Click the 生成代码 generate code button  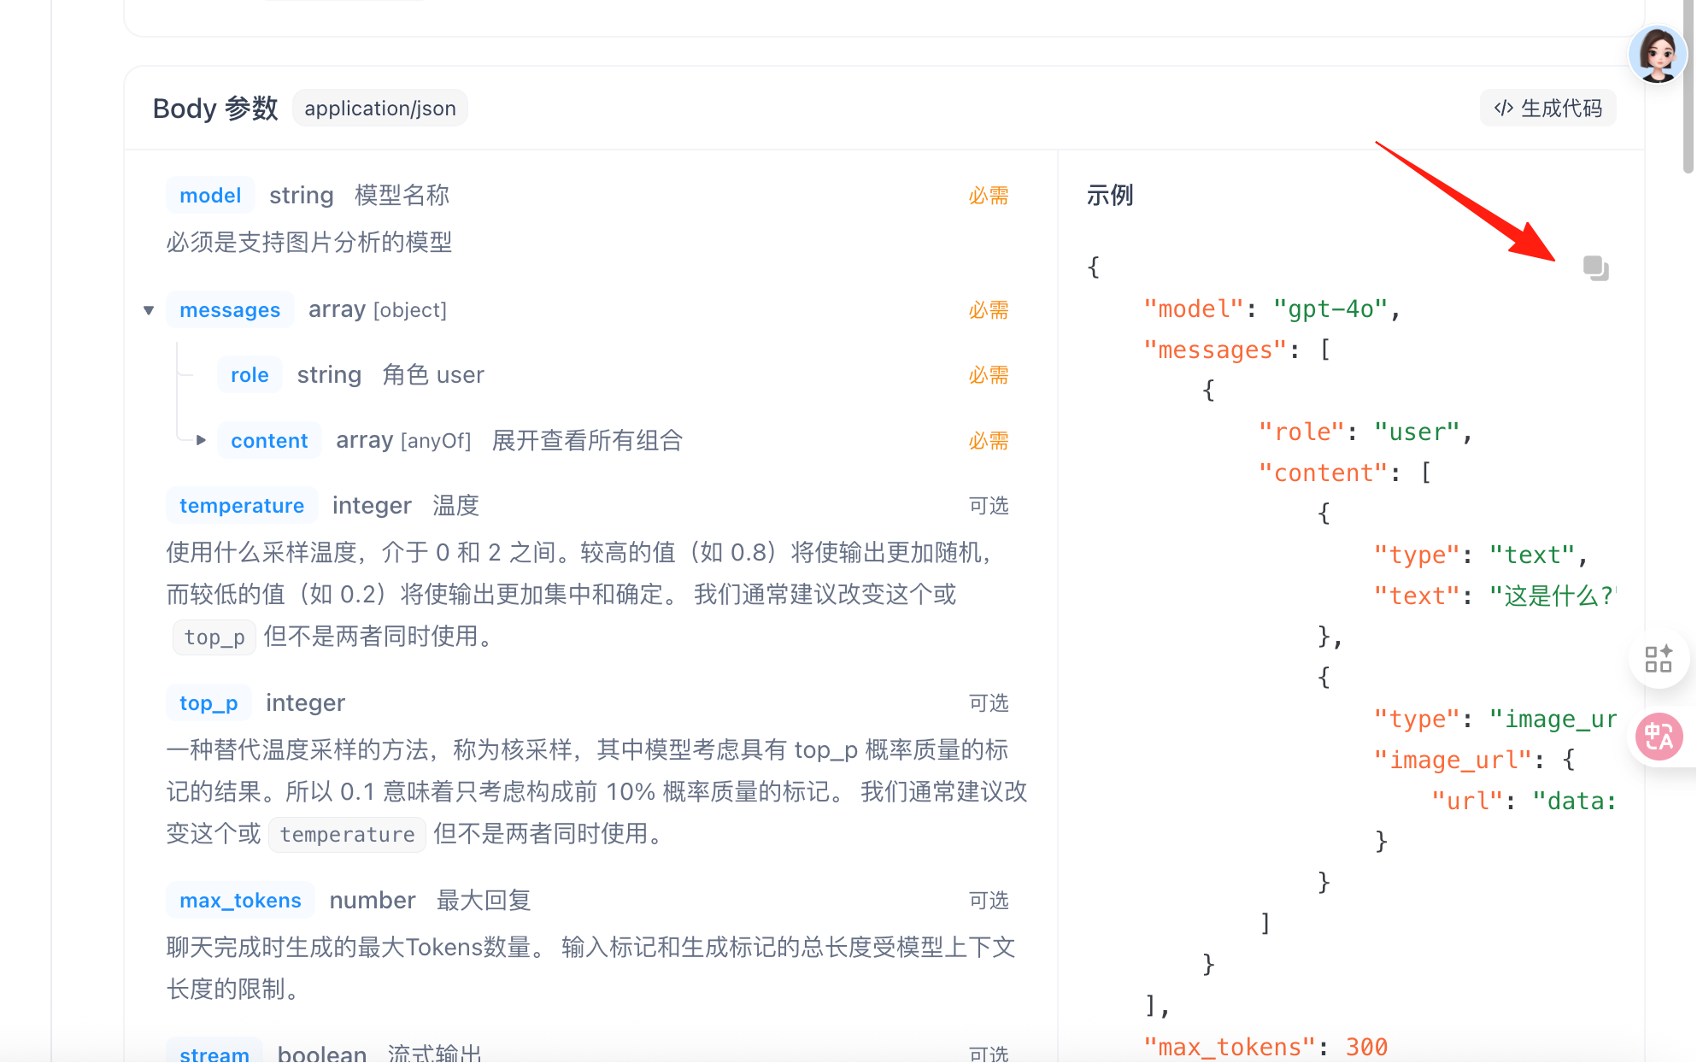point(1547,109)
